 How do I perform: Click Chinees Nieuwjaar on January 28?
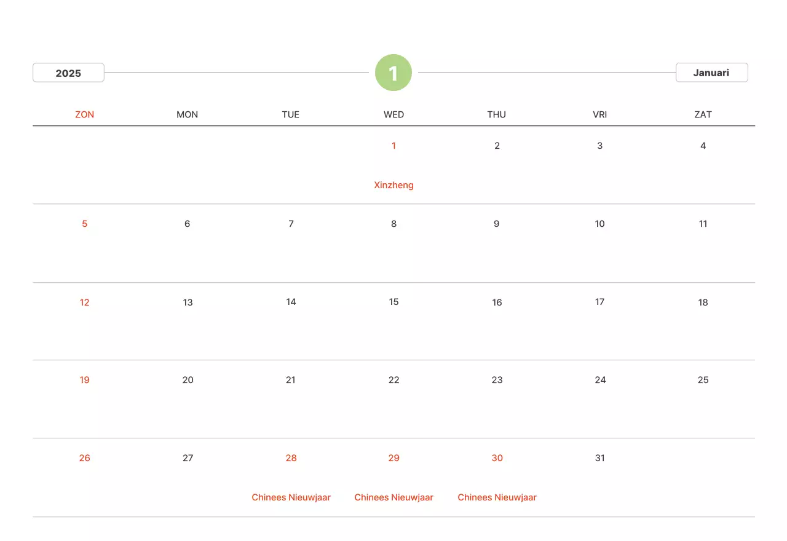tap(291, 497)
